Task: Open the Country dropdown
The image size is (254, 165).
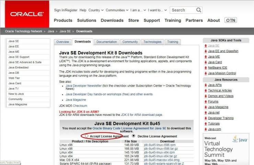Action: 96,10
